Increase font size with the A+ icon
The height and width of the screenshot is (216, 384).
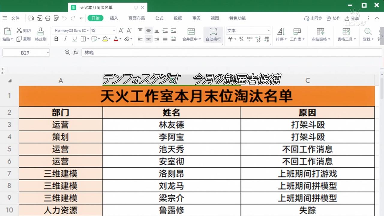[121, 30]
